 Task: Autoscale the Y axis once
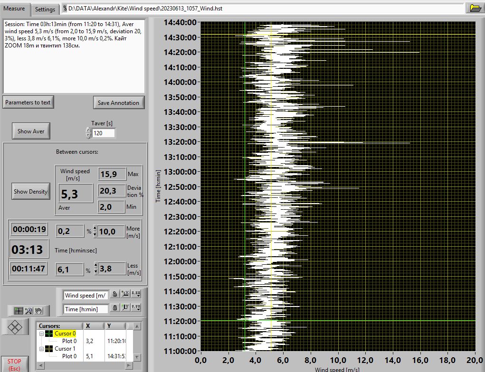tap(125, 308)
